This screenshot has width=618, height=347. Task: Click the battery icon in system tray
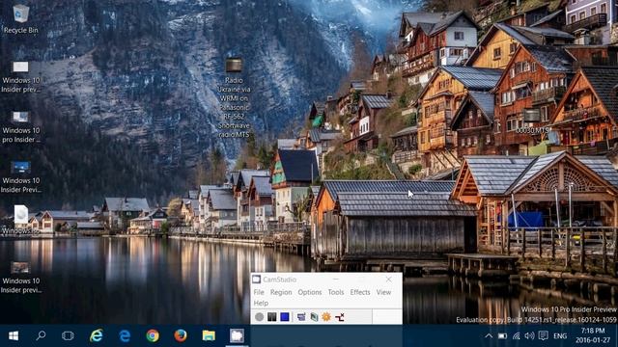point(502,336)
